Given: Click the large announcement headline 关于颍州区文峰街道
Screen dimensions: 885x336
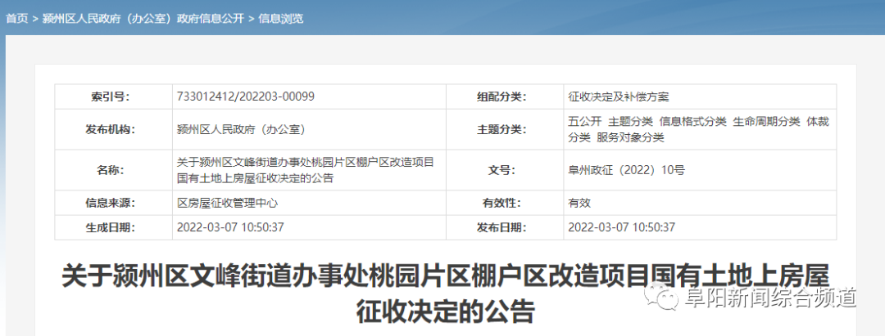Looking at the screenshot, I should (x=445, y=293).
